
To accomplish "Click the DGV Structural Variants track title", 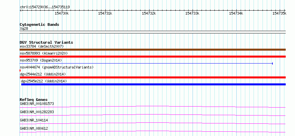I will coord(46,42).
